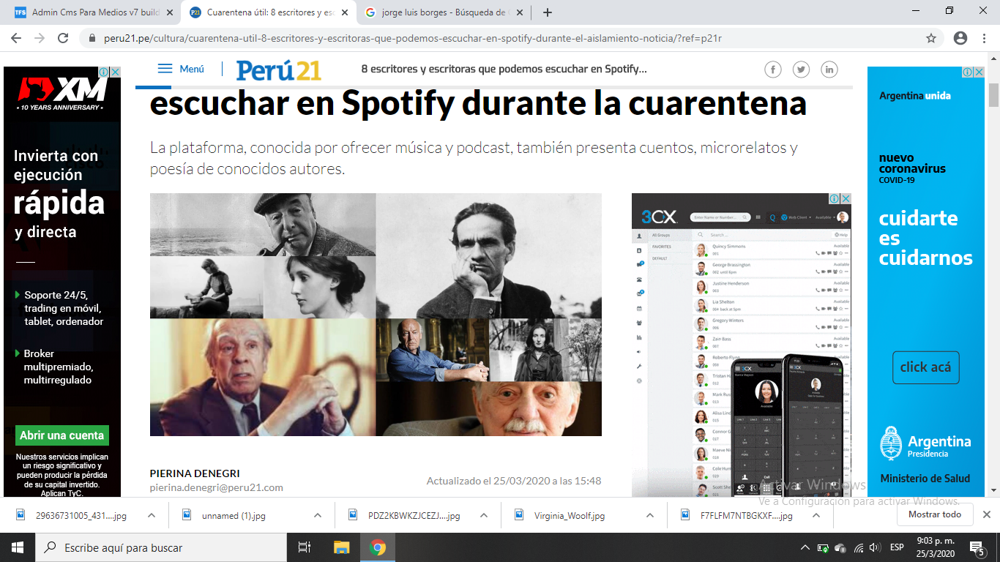1000x562 pixels.
Task: Click the Perú21 logo
Action: click(278, 70)
